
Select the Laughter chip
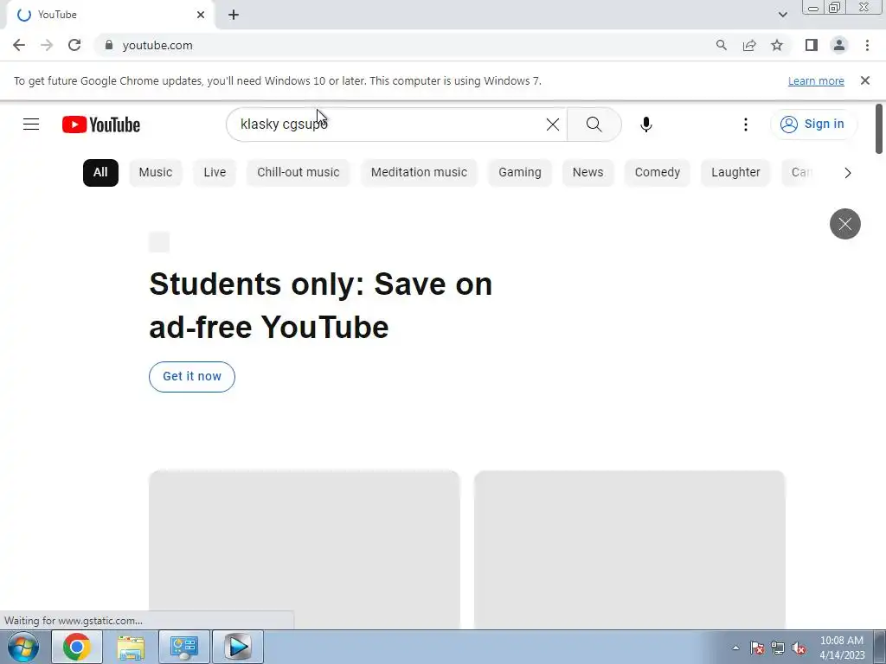[735, 173]
